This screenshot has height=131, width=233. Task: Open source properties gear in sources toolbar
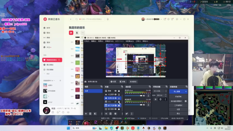(115, 114)
